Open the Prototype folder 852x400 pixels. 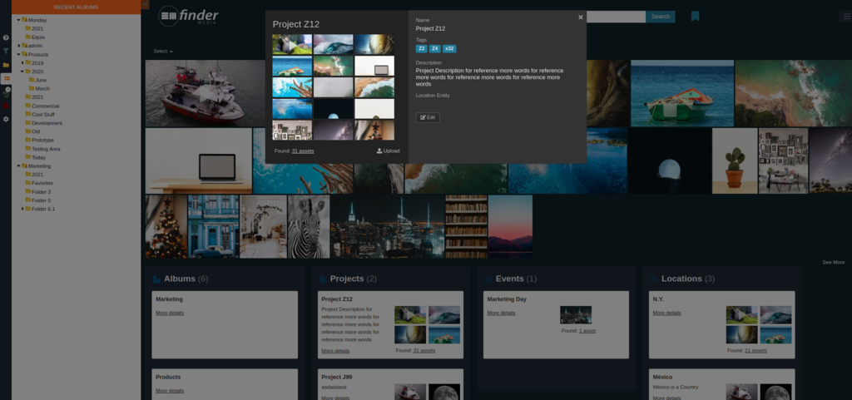[x=42, y=140]
